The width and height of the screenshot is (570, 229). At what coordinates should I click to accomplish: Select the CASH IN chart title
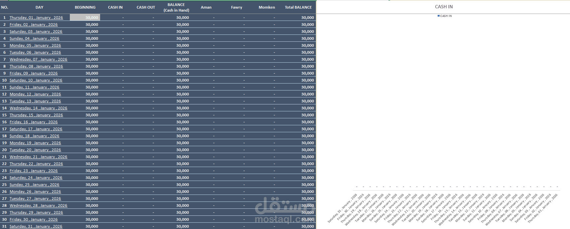444,7
